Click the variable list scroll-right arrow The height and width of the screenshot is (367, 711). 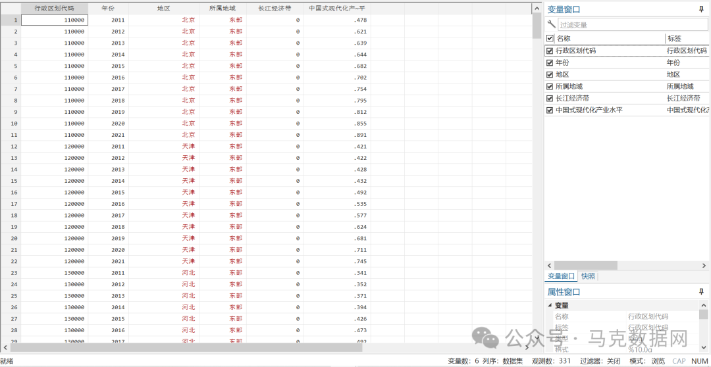pyautogui.click(x=704, y=266)
